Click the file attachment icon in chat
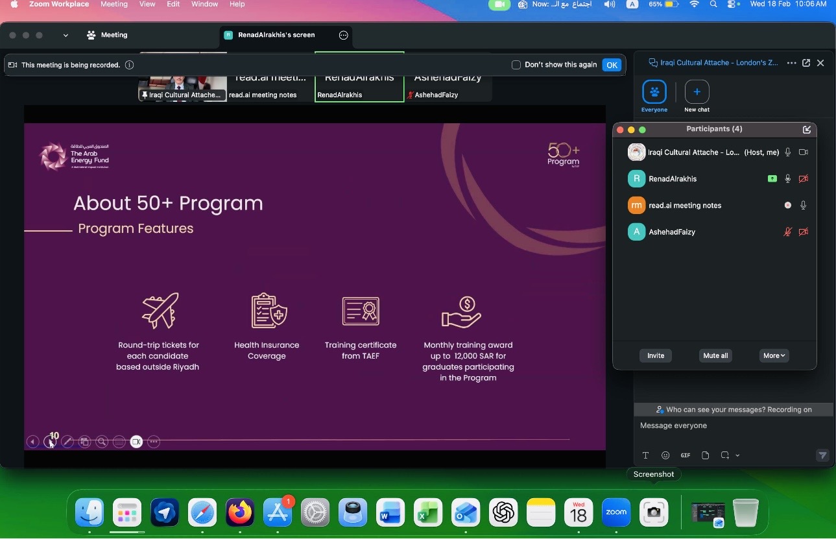836x539 pixels. pos(705,455)
